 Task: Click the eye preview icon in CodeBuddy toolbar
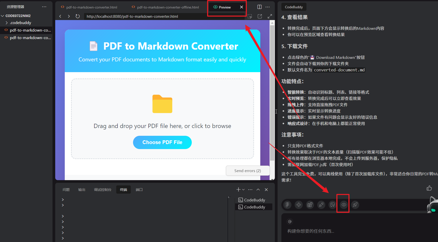(x=344, y=205)
